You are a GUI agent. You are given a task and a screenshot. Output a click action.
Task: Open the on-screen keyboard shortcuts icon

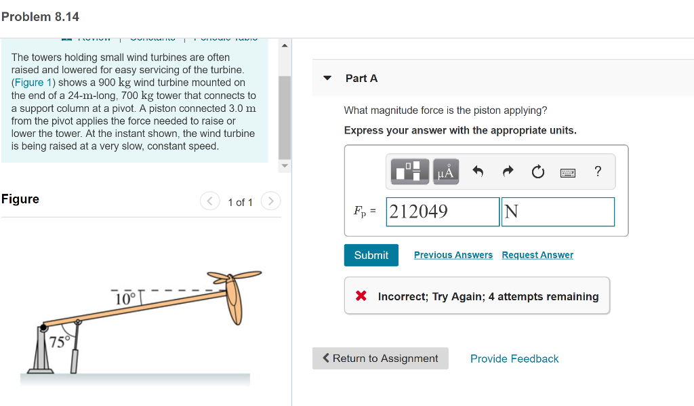pyautogui.click(x=567, y=172)
